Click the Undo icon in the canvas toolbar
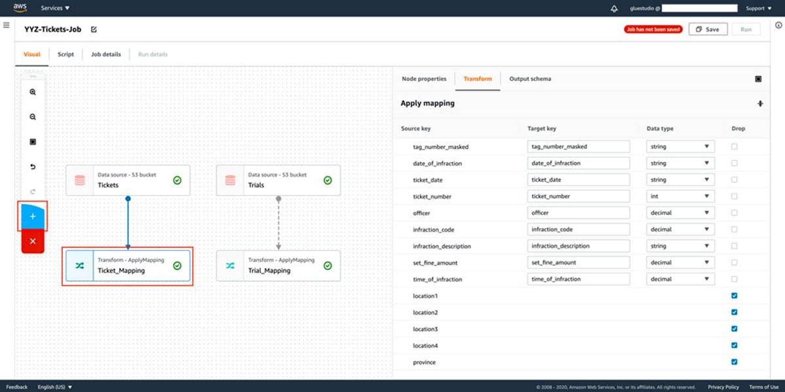 coord(31,166)
